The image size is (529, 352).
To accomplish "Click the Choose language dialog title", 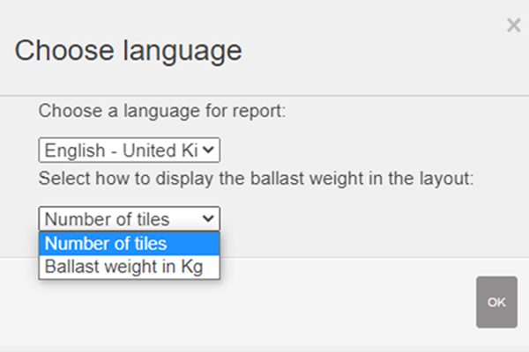I will coord(128,50).
